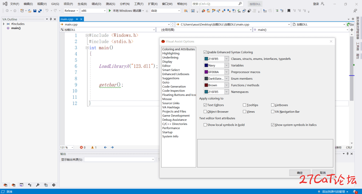Open the Variables Navy color dropdown

click(x=227, y=65)
